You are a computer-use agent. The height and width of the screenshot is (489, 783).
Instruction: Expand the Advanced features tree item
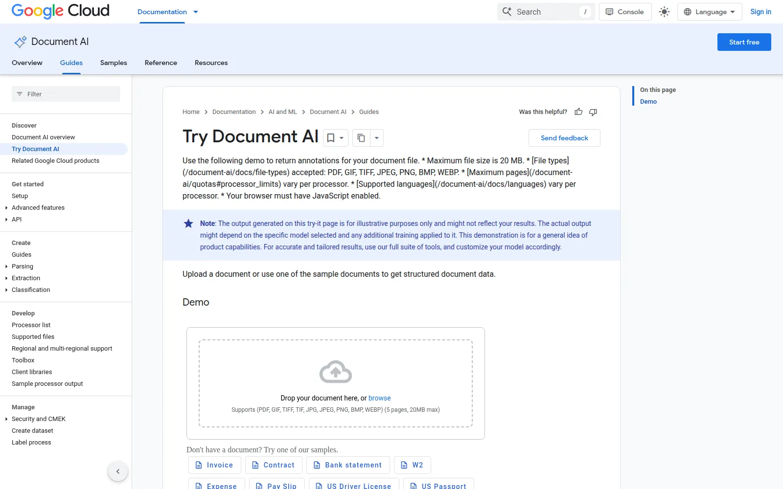point(6,208)
